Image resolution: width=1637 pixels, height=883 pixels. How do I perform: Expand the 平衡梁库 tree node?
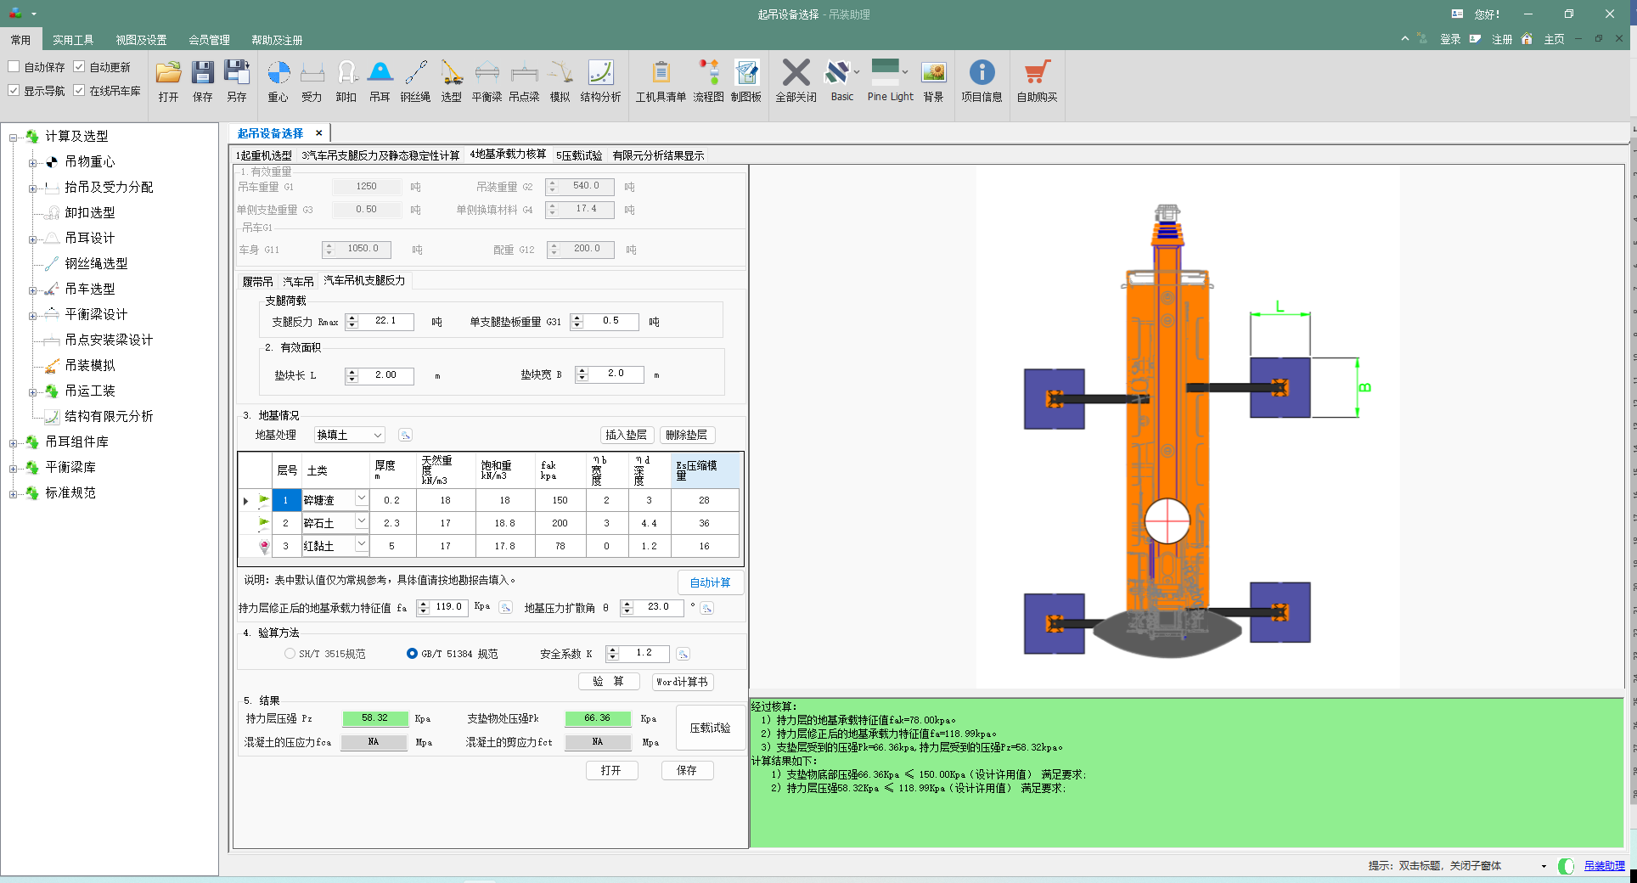pyautogui.click(x=13, y=468)
